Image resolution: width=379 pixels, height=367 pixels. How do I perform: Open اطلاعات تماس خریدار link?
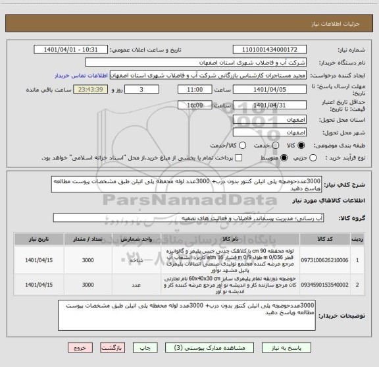pos(81,76)
